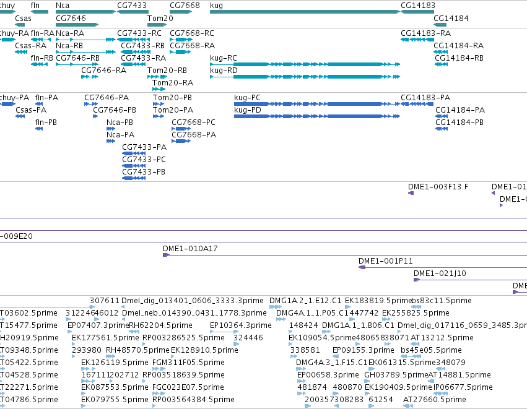Click the EP10364.3prime EST label
527x409 pixels.
click(241, 325)
